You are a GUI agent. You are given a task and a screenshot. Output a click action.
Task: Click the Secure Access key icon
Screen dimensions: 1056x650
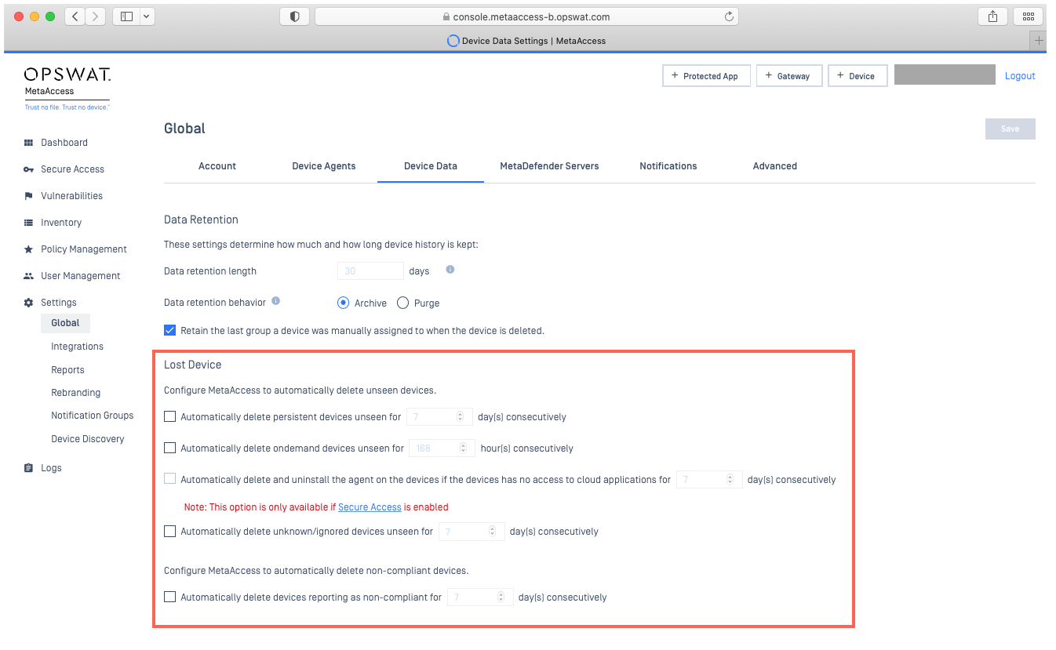coord(28,169)
